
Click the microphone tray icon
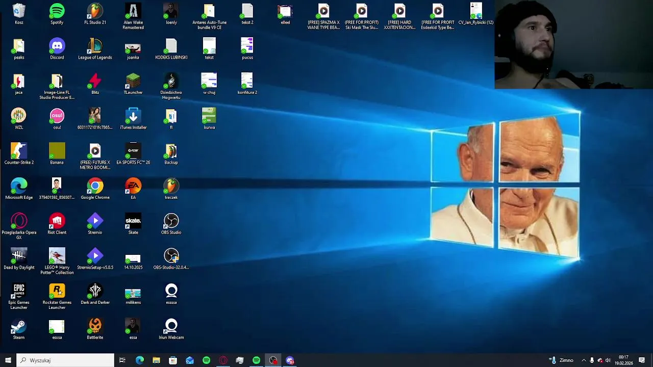pyautogui.click(x=592, y=360)
